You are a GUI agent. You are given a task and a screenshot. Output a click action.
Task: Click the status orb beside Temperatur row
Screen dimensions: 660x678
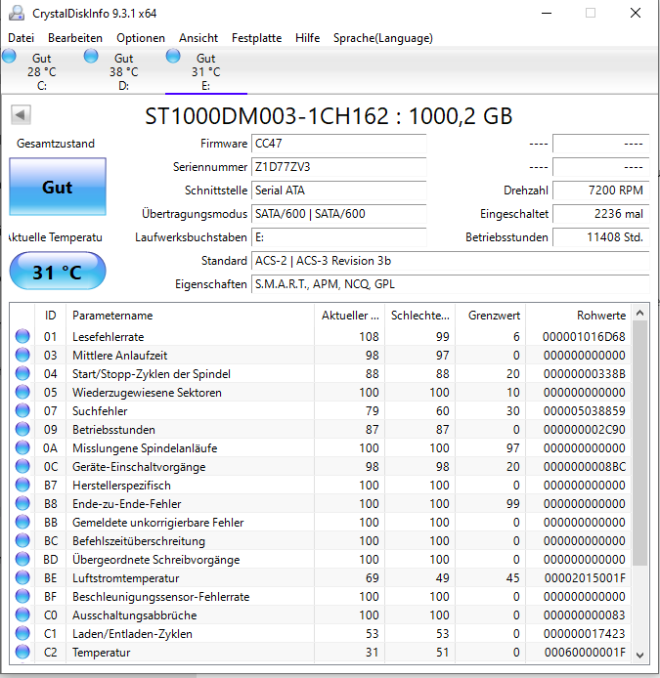[22, 652]
